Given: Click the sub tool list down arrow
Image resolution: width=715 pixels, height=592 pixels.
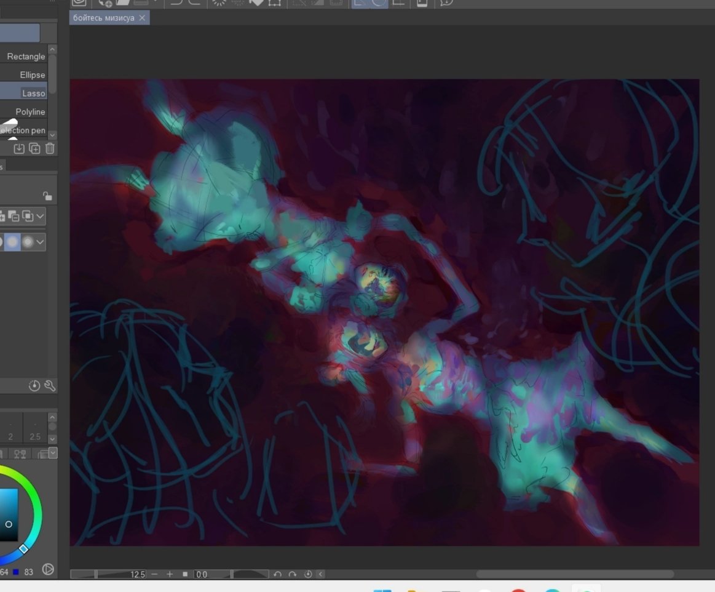Looking at the screenshot, I should point(52,135).
